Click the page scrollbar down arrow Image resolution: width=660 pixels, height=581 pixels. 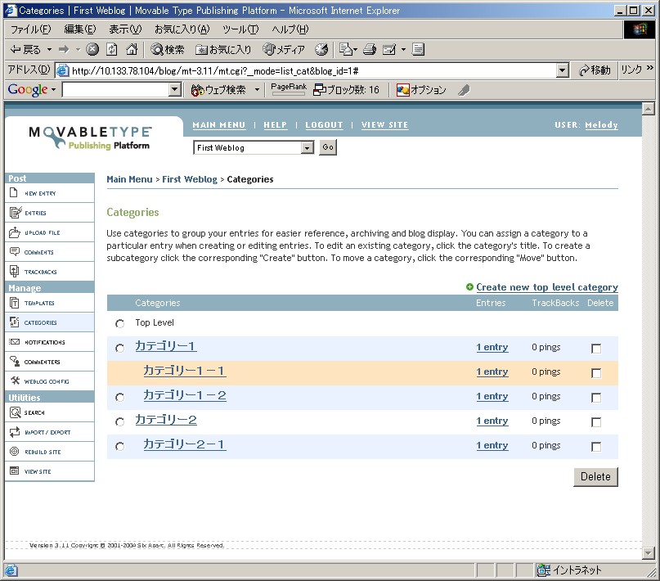click(x=649, y=552)
